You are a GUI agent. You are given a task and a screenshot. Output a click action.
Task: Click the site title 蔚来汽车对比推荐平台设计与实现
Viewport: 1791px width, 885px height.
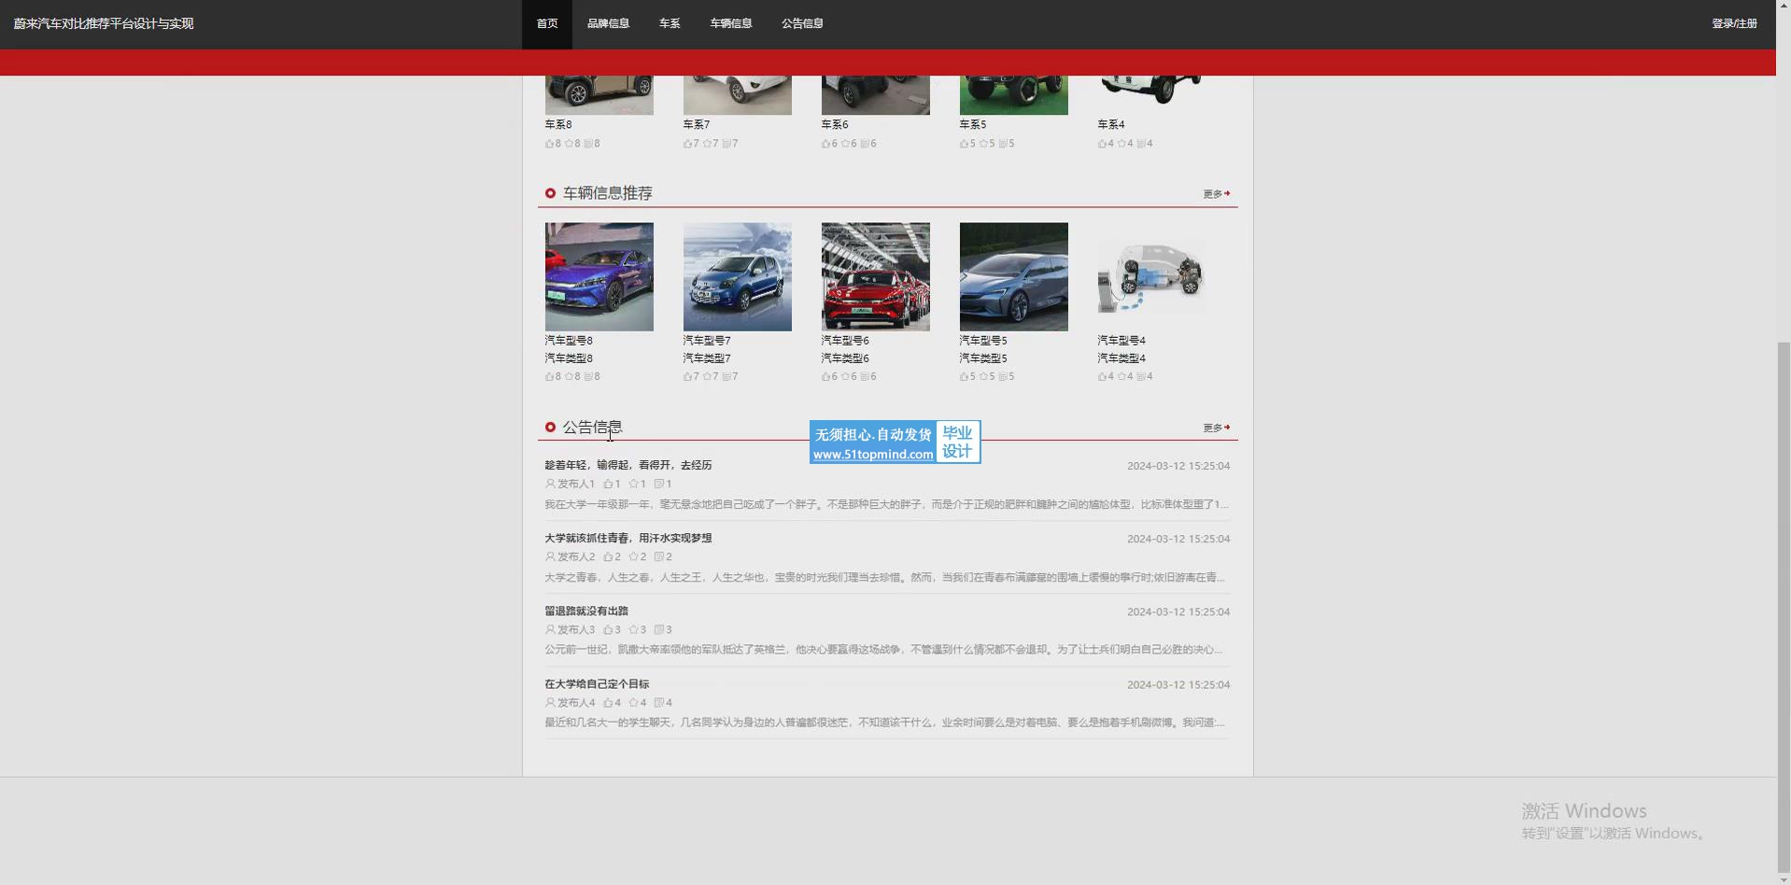pos(104,23)
